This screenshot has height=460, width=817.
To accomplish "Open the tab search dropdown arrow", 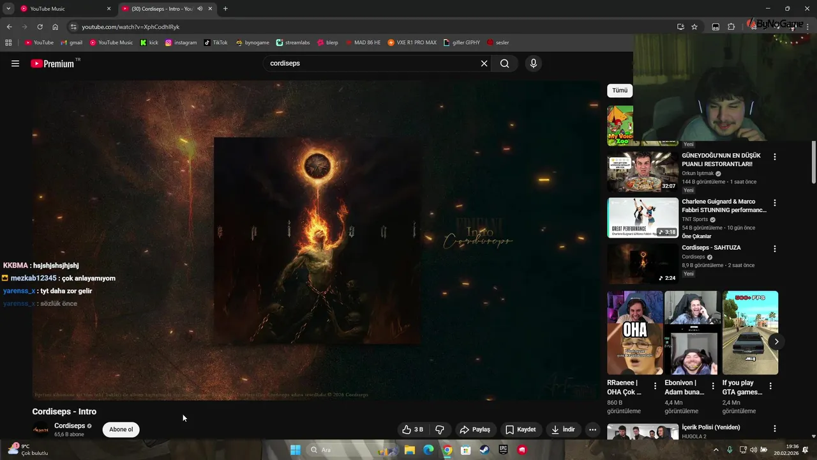I will pos(8,9).
